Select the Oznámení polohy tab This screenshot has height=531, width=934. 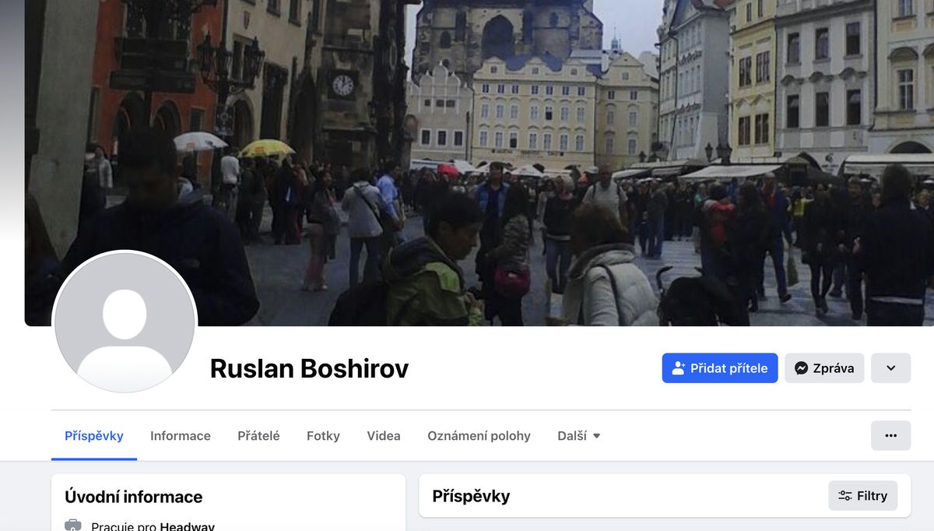pyautogui.click(x=479, y=436)
